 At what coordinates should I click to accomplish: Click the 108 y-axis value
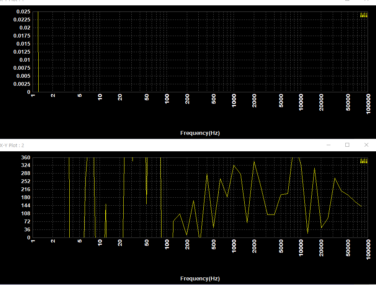(x=26, y=213)
